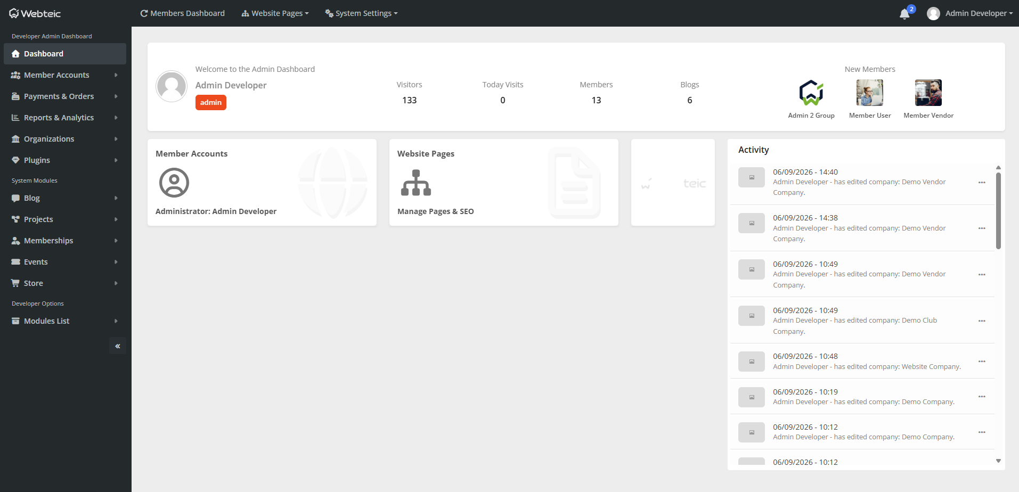
Task: Open the Admin Developer account dropdown
Action: (970, 13)
